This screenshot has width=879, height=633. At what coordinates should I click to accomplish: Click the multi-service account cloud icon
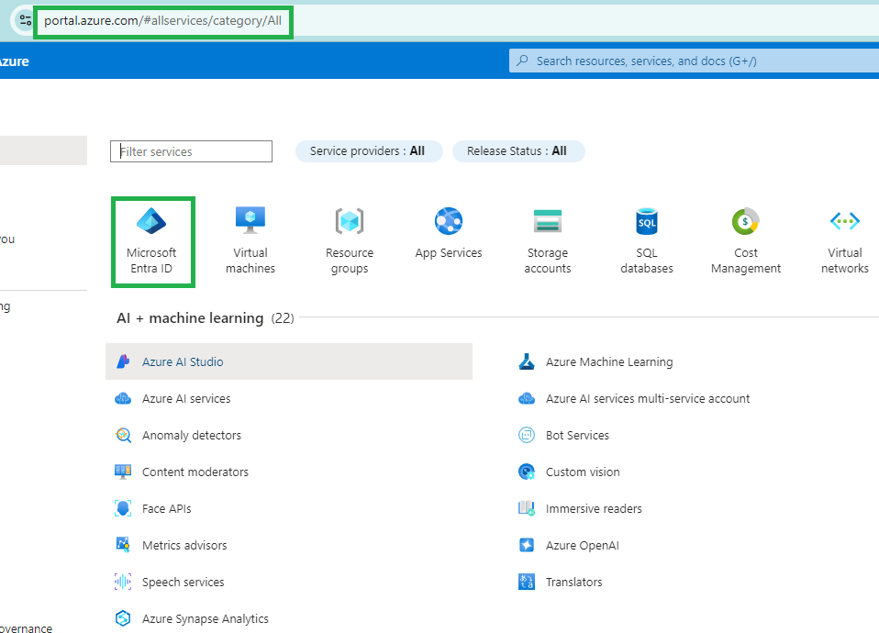[x=527, y=399]
